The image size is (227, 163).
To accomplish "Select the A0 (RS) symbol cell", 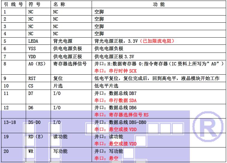I will click(36, 64).
